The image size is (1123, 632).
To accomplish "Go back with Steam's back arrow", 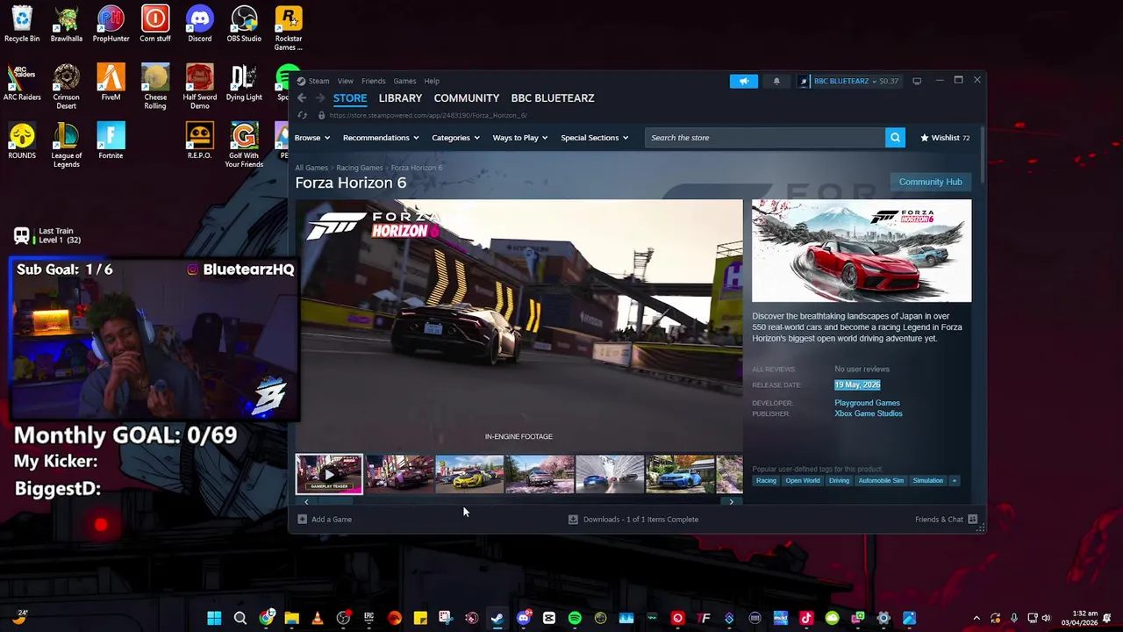I will (302, 98).
